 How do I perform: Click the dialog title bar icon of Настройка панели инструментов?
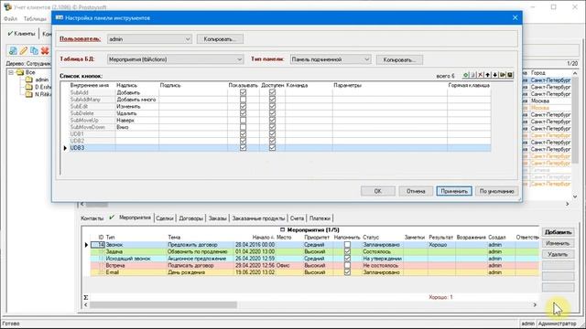(x=59, y=17)
